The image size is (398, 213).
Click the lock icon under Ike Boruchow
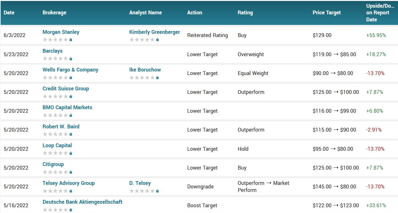pos(158,78)
